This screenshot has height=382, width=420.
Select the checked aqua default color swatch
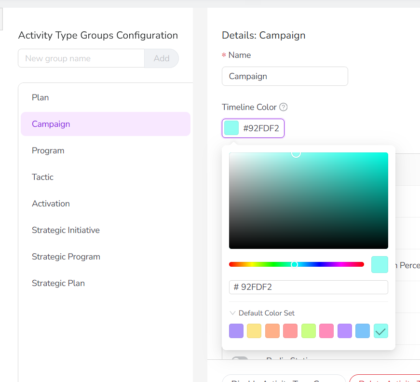click(x=381, y=331)
